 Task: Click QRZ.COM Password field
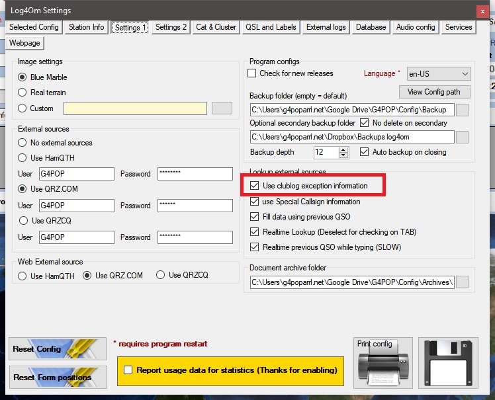click(195, 206)
